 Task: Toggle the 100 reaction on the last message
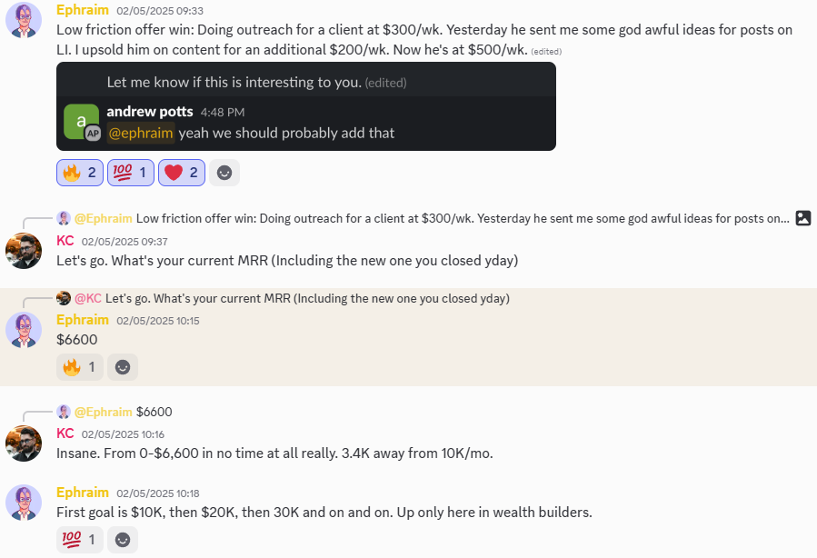pos(80,539)
